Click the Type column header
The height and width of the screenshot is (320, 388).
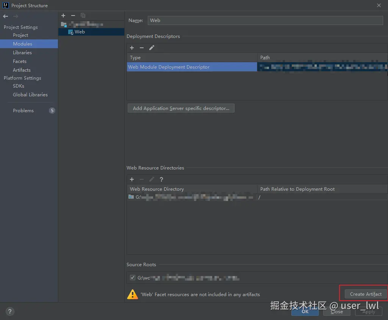(192, 58)
